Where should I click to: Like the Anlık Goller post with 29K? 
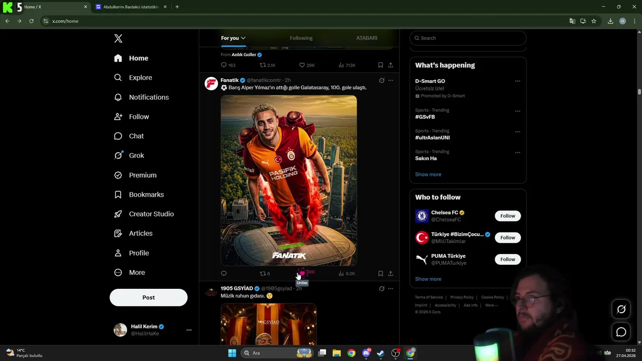(x=307, y=65)
